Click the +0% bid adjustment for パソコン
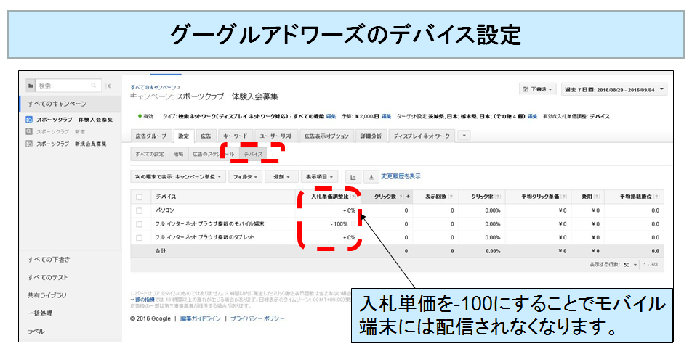Image resolution: width=692 pixels, height=354 pixels. click(349, 210)
